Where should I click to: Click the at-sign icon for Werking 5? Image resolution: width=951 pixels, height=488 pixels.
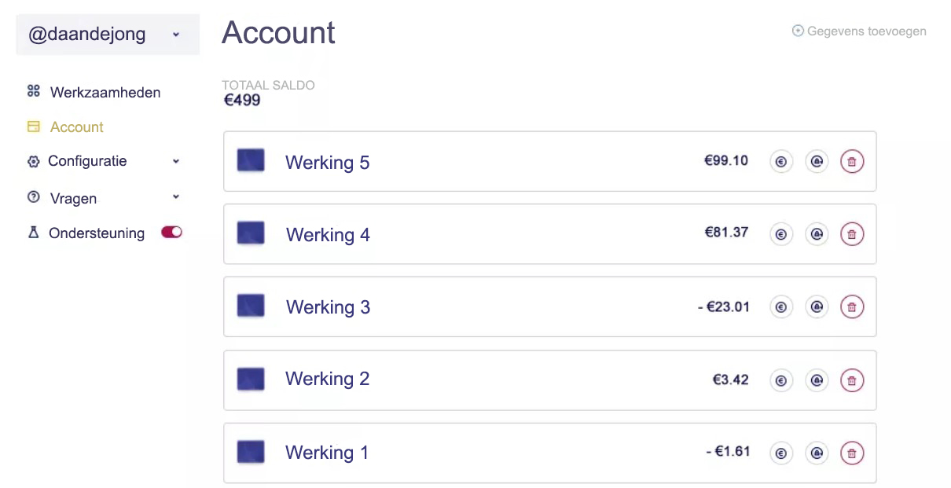pos(817,162)
